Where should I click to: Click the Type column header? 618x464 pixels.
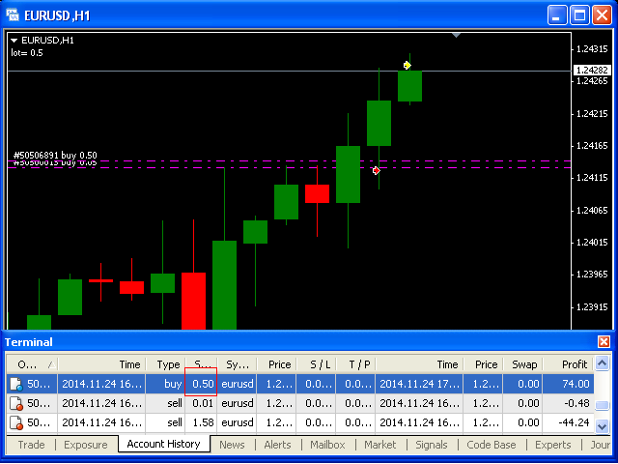168,364
